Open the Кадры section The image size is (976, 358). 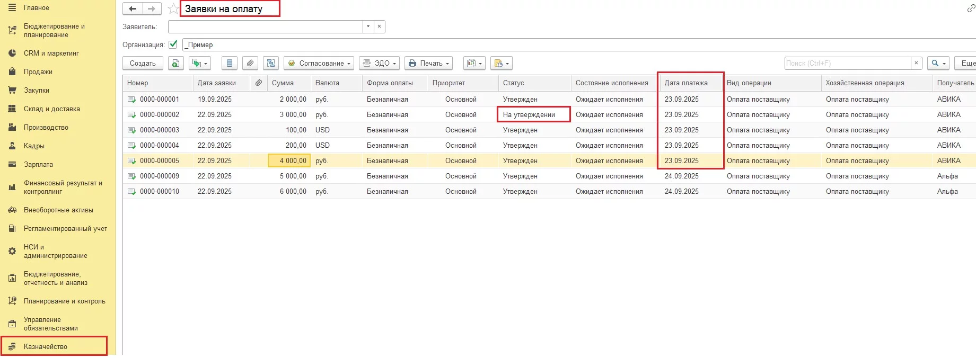pos(34,146)
